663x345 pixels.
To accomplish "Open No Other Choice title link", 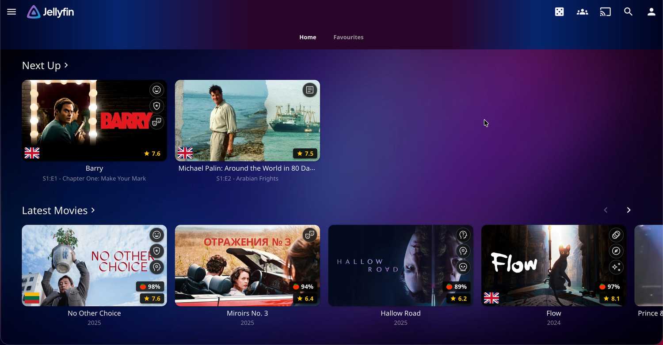I will [94, 313].
